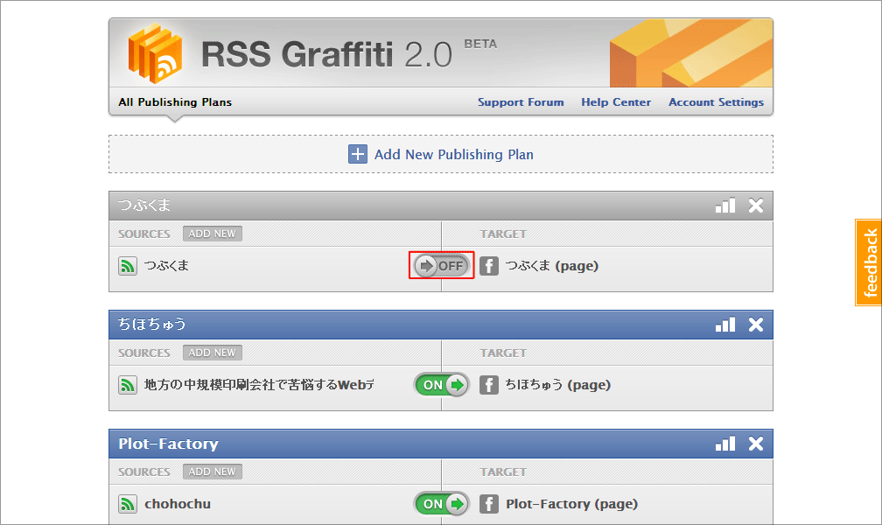Select the Plot-Factory plan title
This screenshot has height=525, width=882.
[x=168, y=444]
